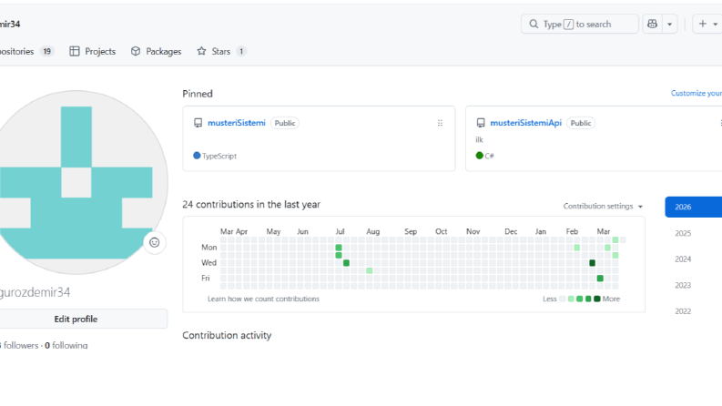The width and height of the screenshot is (722, 406).
Task: Select the 2024 year filter
Action: (683, 259)
